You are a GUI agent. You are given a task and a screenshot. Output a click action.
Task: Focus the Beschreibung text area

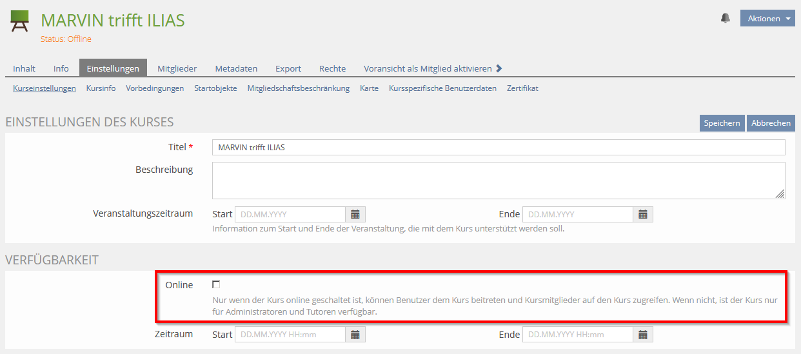[498, 181]
